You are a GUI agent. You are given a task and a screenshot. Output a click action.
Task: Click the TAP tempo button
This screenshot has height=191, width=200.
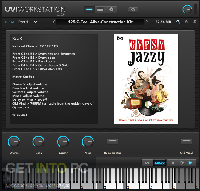pyautogui.click(x=147, y=163)
